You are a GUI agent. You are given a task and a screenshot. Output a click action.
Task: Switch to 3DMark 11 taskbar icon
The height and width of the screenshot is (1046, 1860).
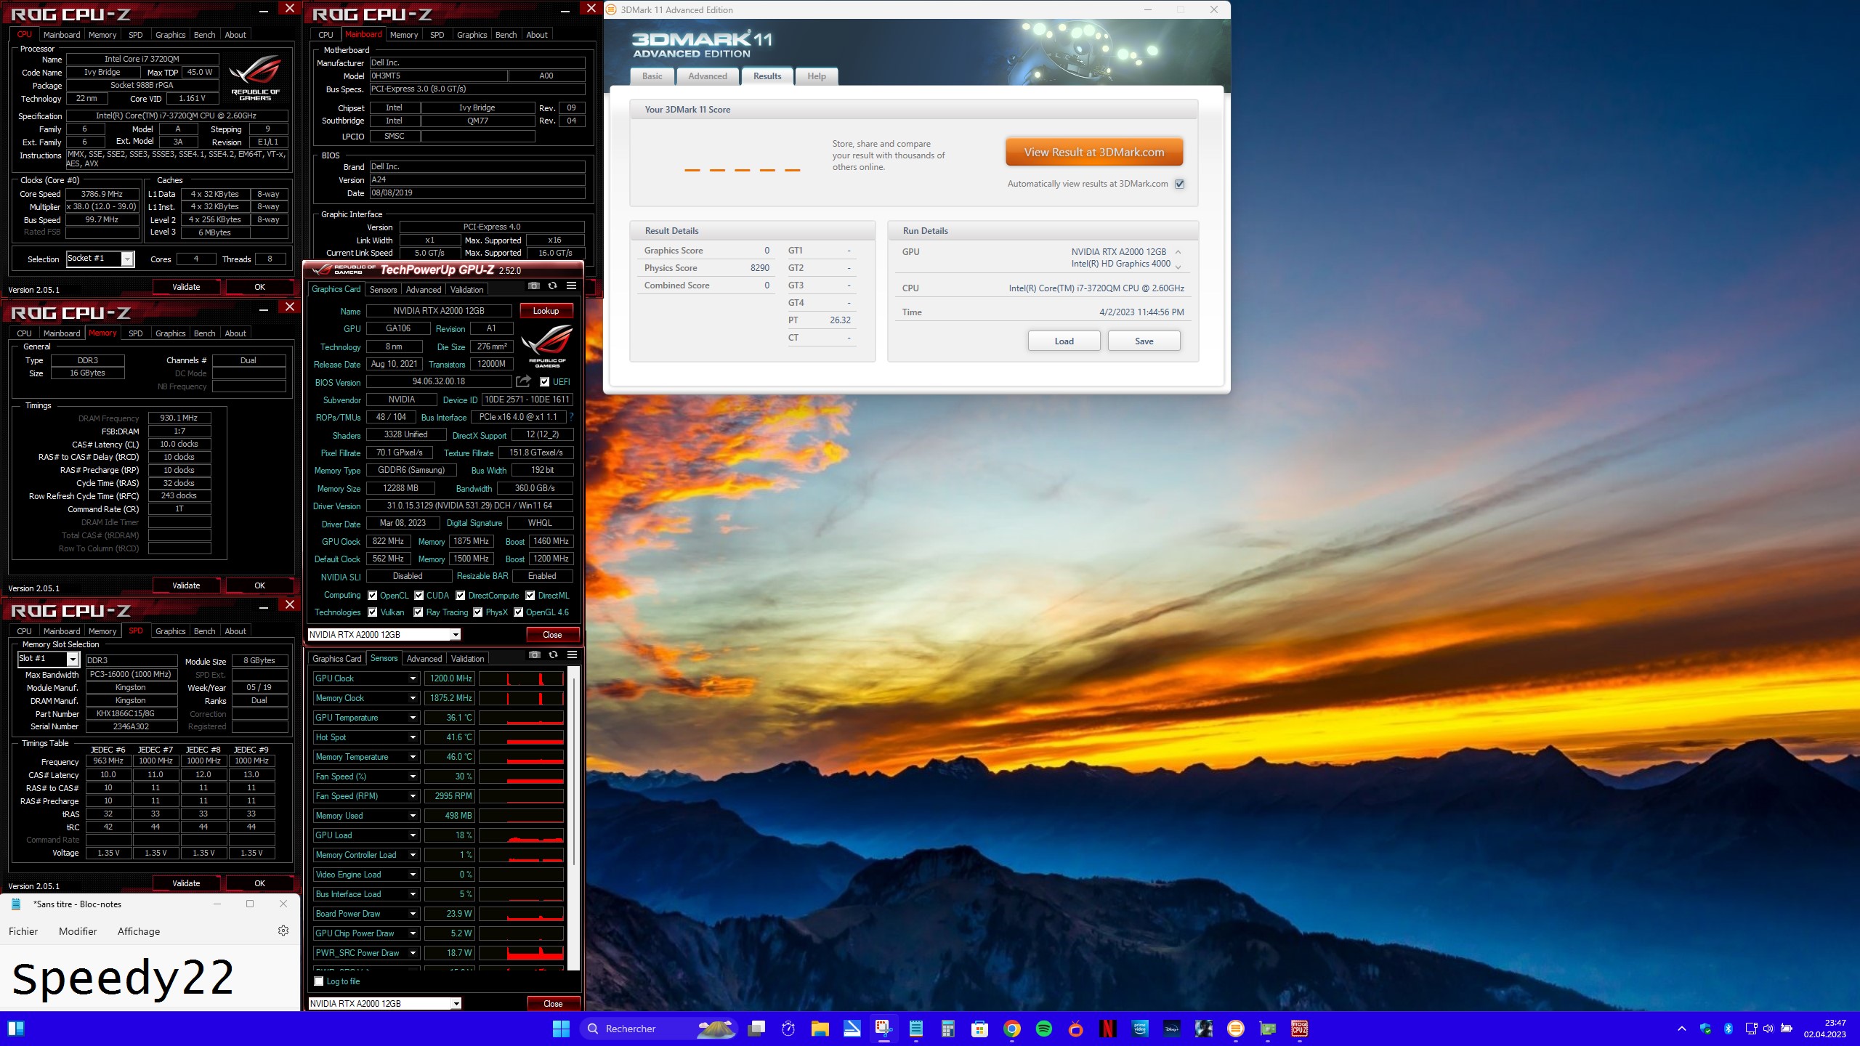1236,1029
